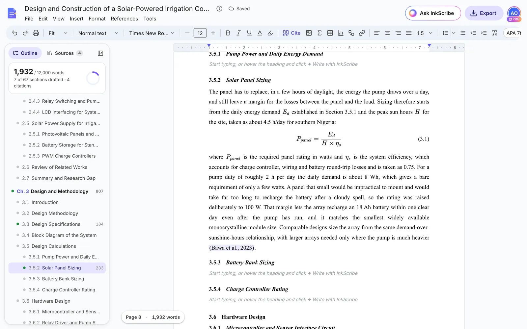
Task: Redo the last action
Action: (x=25, y=33)
